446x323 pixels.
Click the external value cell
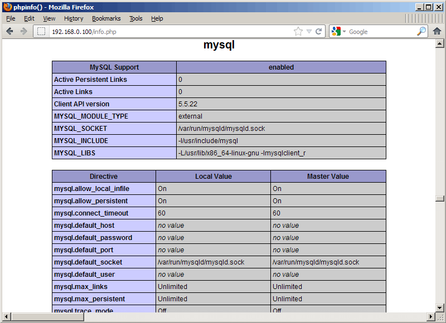(281, 116)
